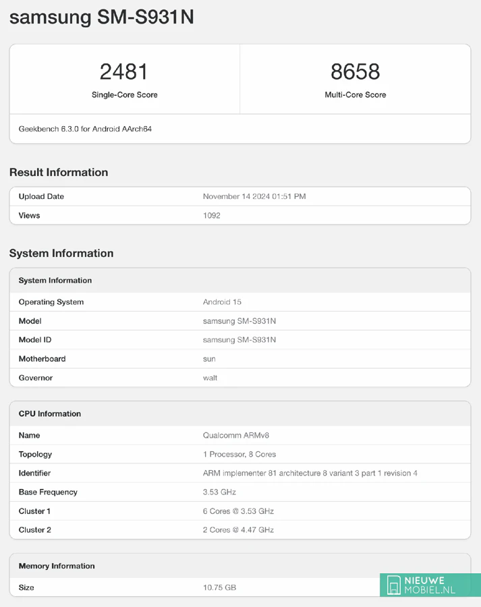This screenshot has width=481, height=607.
Task: Click the Result Information heading
Action: point(59,173)
